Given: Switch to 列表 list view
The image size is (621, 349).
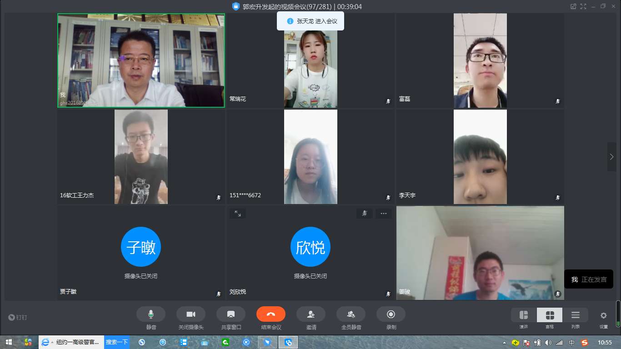Looking at the screenshot, I should click(x=576, y=315).
